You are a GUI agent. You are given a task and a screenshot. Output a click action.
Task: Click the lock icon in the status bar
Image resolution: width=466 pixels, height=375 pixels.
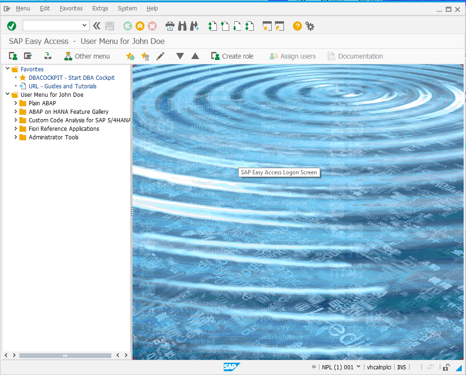click(446, 367)
